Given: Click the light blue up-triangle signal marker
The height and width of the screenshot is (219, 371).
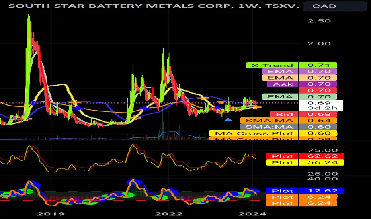Looking at the screenshot, I should 228,120.
